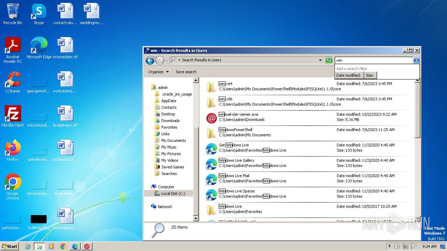Click volume icon in system tray
The width and height of the screenshot is (447, 251).
click(x=397, y=246)
